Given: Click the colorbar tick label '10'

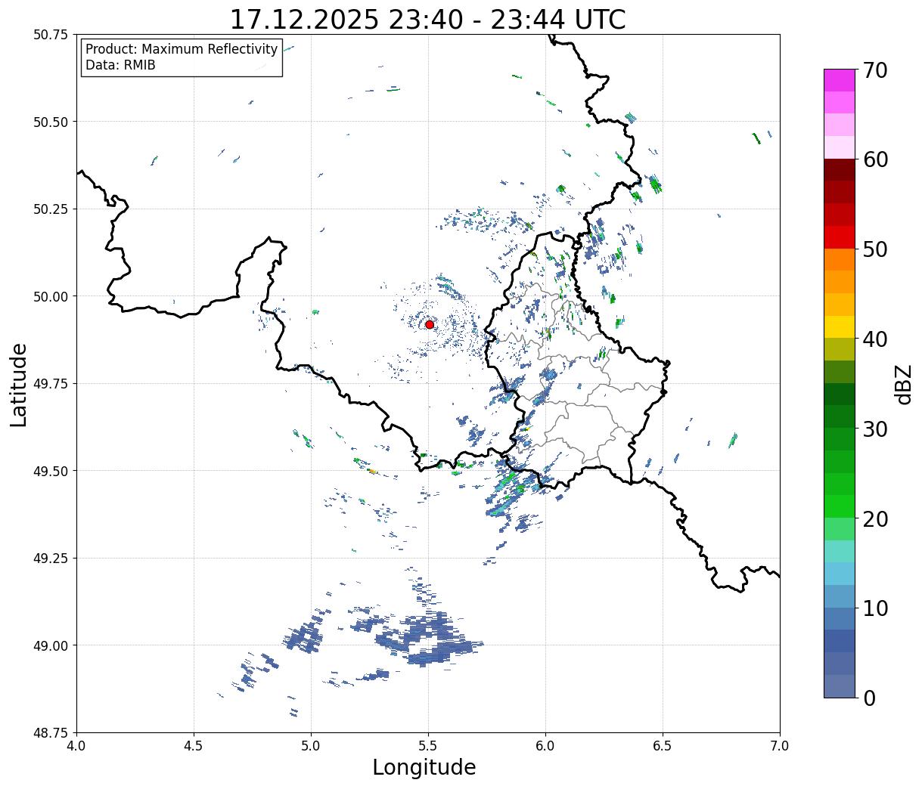Looking at the screenshot, I should tap(875, 608).
